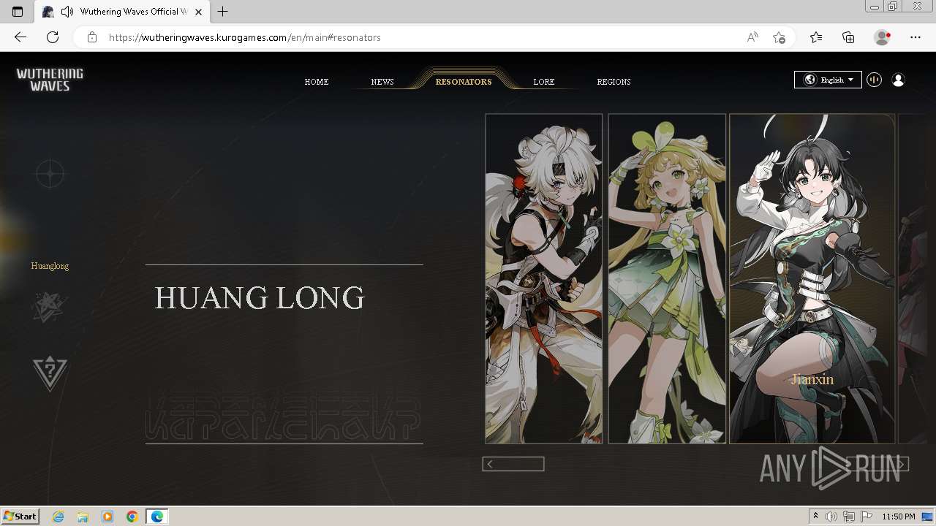Select the Huanglong region label

coord(50,266)
